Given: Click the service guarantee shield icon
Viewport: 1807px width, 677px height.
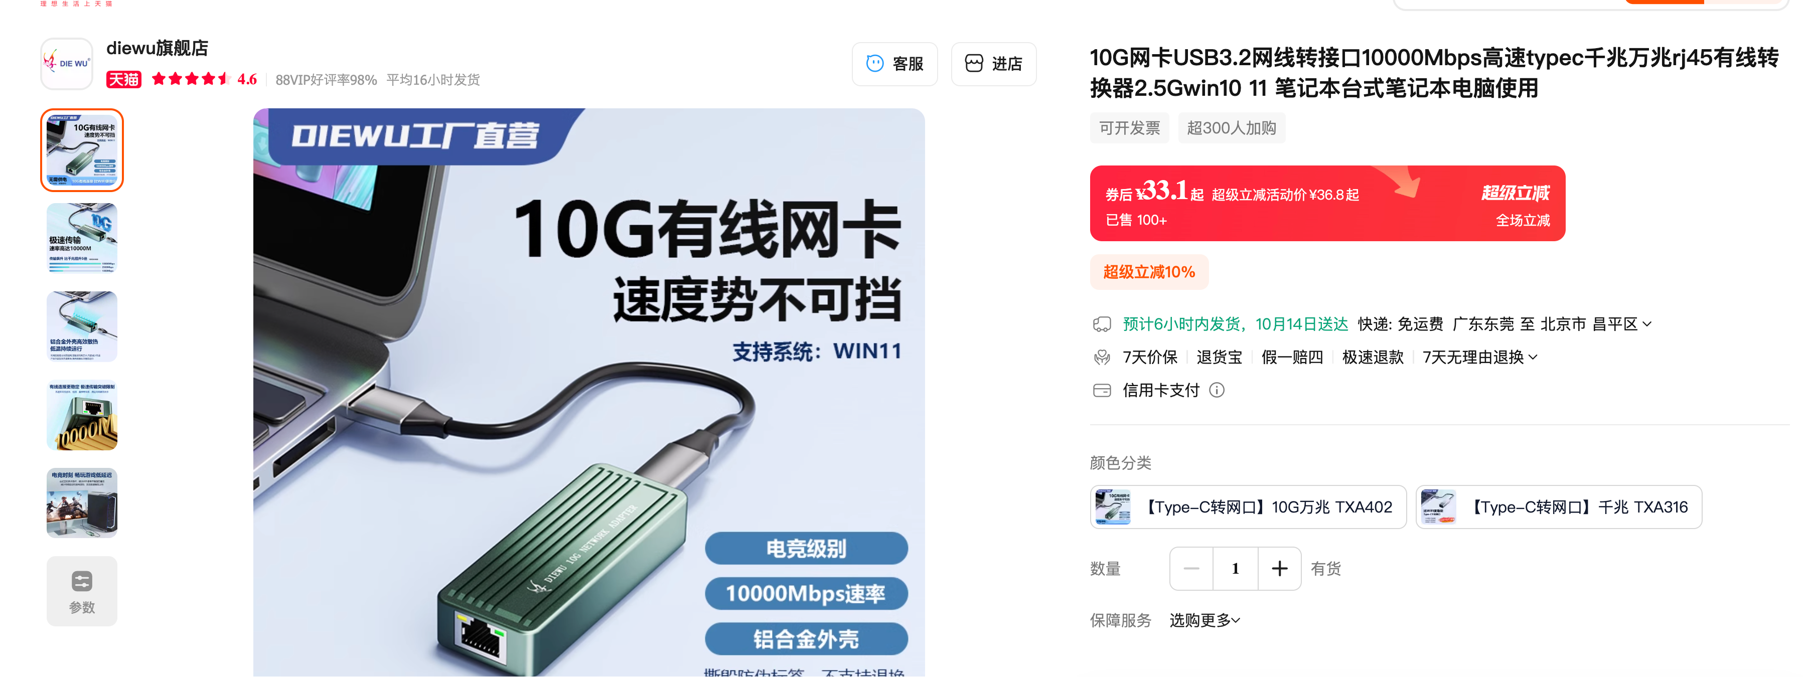Looking at the screenshot, I should [x=1101, y=357].
